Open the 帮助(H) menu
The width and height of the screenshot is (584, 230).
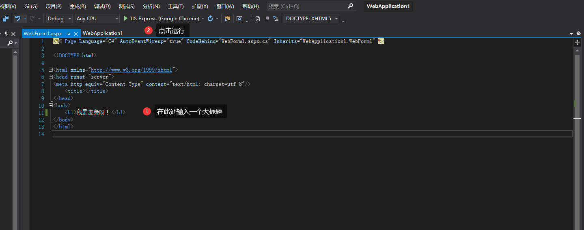[x=250, y=6]
